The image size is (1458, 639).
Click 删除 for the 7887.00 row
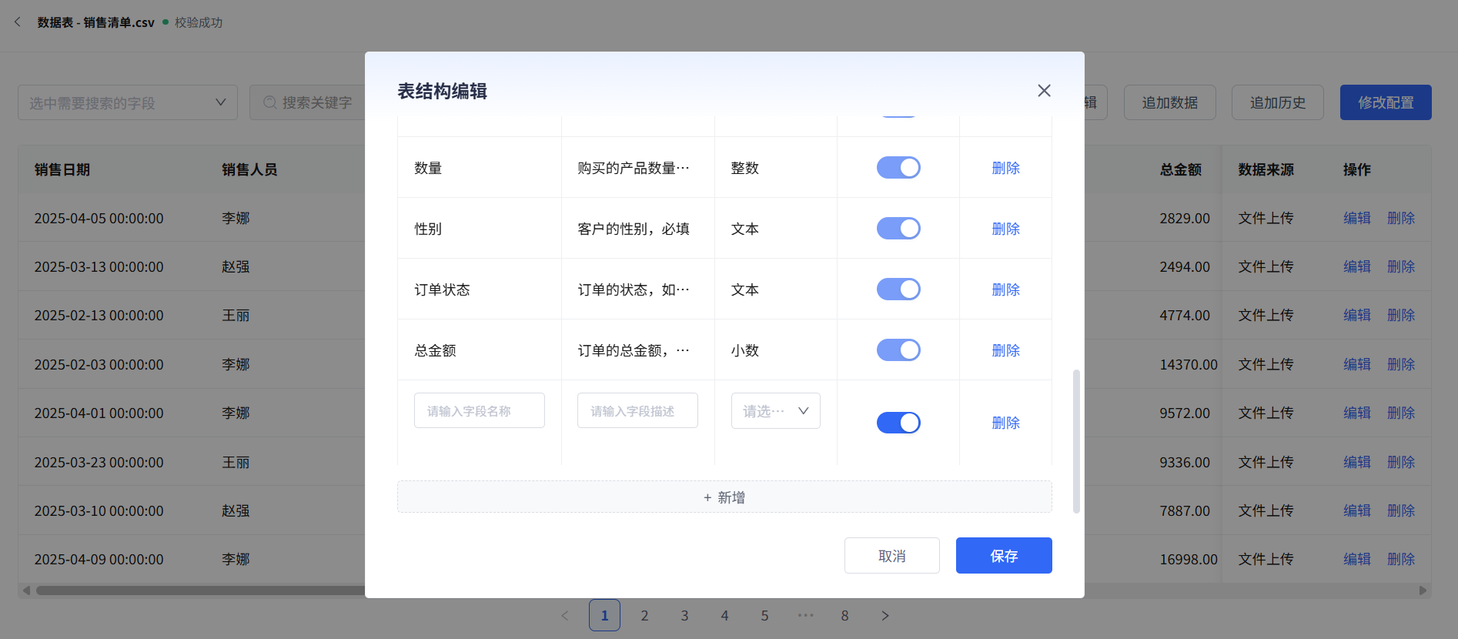click(1401, 510)
